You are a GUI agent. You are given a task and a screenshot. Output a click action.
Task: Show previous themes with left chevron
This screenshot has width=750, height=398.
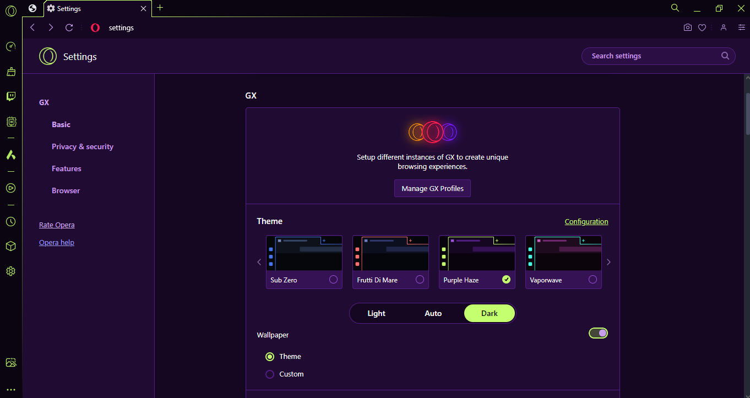coord(259,262)
